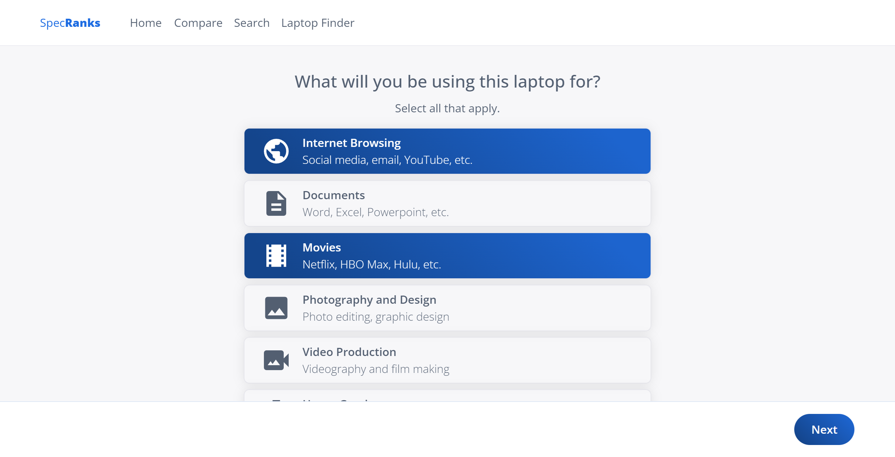Click the 'Videography and film making' subtitle
Screen dimensions: 895x457
pyautogui.click(x=375, y=369)
